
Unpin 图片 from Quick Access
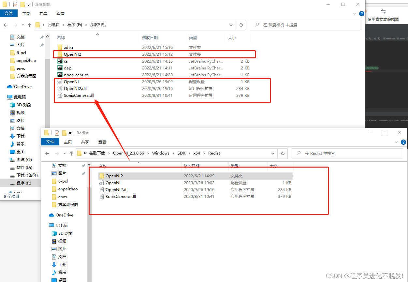coord(42,45)
